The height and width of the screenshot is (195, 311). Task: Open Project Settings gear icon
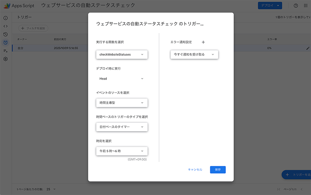click(5, 59)
